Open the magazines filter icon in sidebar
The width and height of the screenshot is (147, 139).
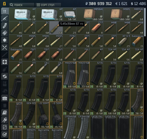pyautogui.click(x=5, y=25)
